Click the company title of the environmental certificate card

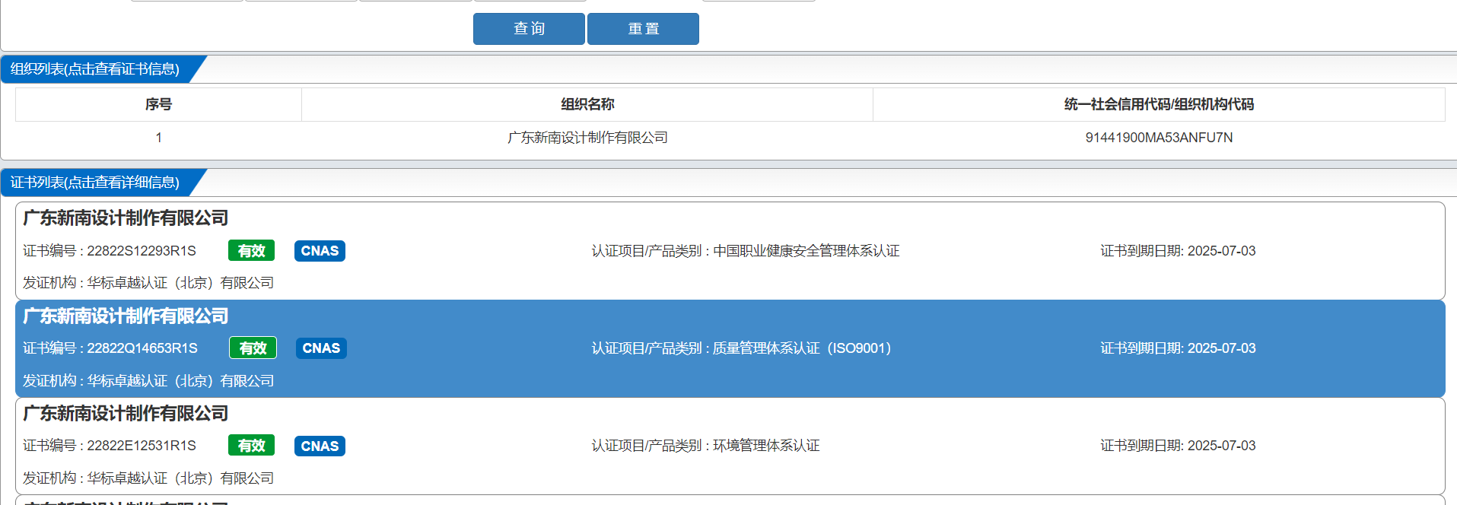[x=126, y=413]
